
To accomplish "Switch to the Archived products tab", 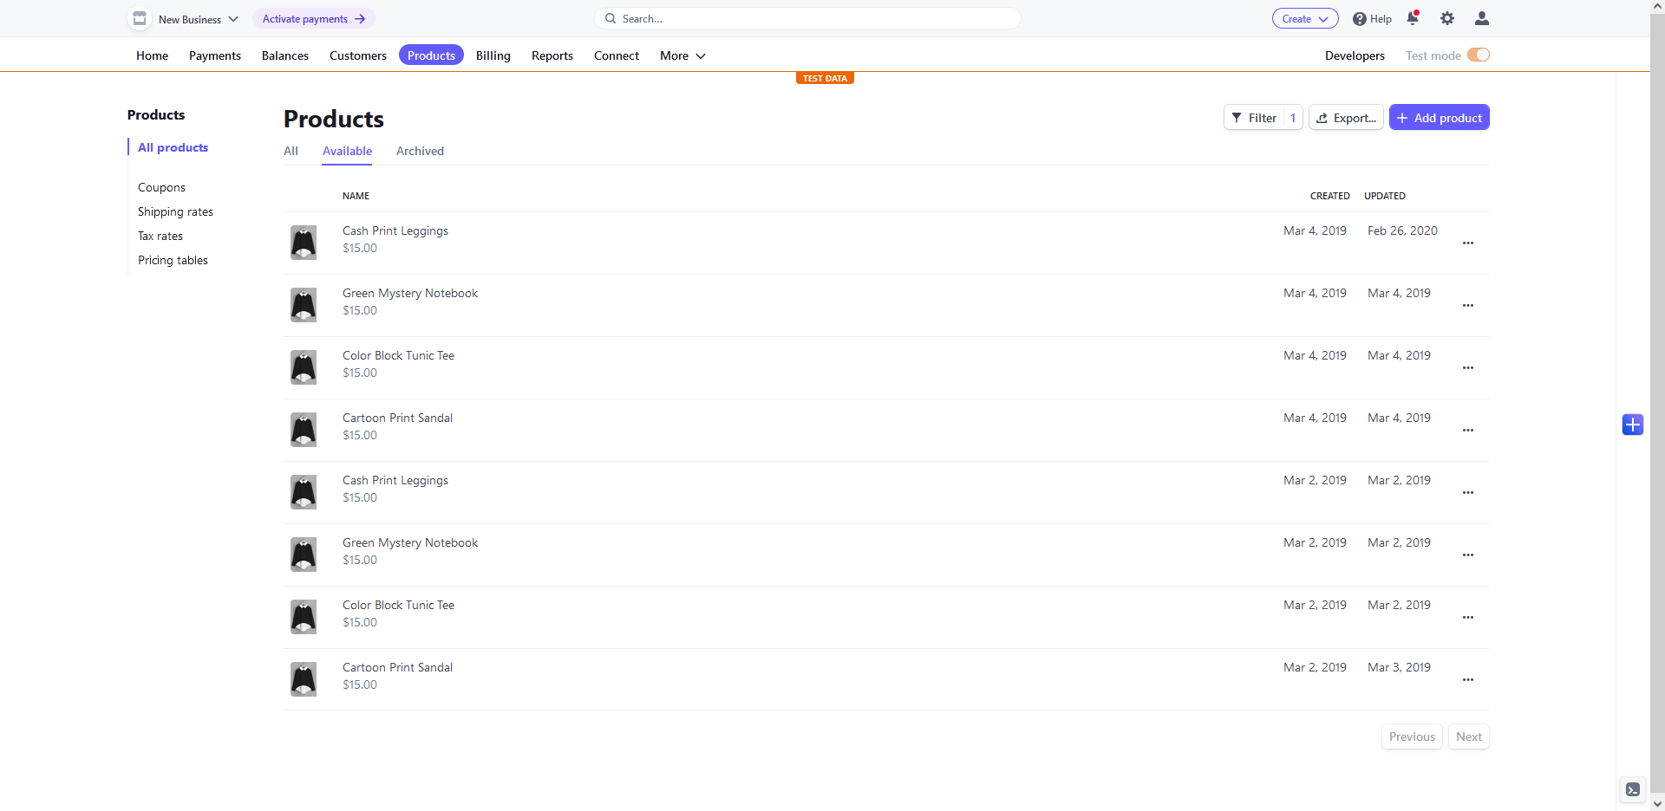I will 420,151.
